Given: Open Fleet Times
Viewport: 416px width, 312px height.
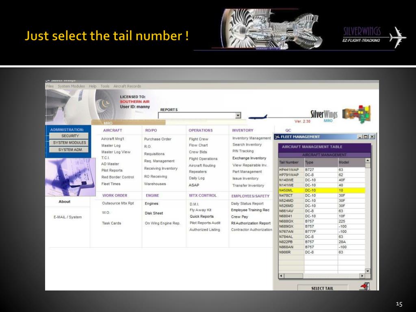Looking at the screenshot, I should pyautogui.click(x=111, y=184).
